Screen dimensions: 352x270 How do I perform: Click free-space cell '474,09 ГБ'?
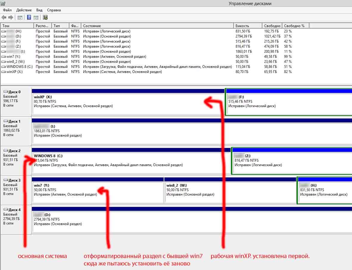click(x=271, y=46)
